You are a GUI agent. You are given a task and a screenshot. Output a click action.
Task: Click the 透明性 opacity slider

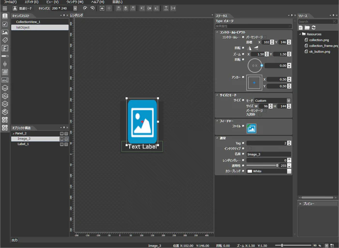(x=263, y=166)
